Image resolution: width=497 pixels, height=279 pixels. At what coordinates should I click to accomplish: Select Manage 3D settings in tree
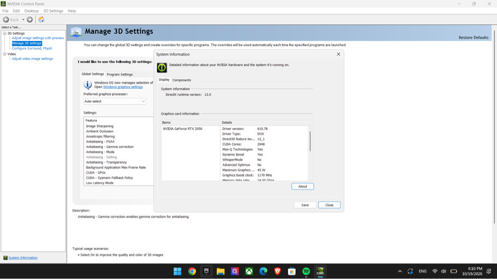click(x=27, y=43)
